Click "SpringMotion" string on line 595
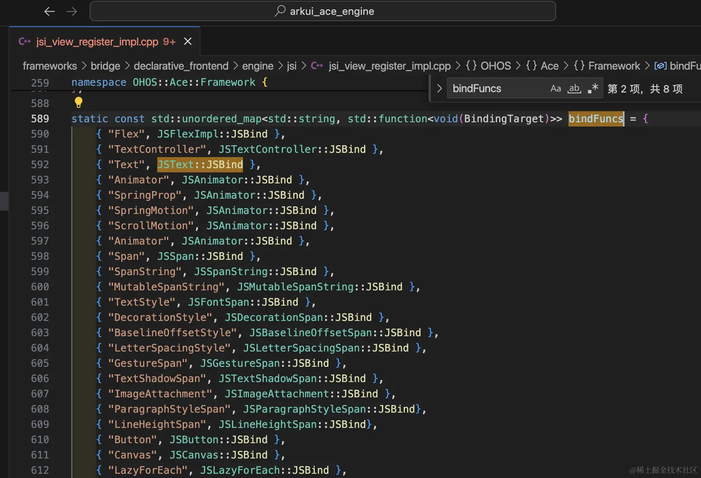Image resolution: width=701 pixels, height=478 pixels. click(x=151, y=210)
